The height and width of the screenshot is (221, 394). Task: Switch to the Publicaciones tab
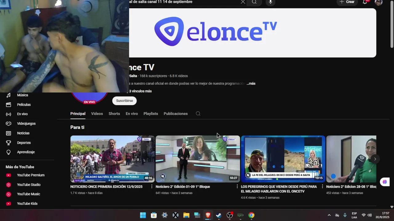[x=175, y=114]
